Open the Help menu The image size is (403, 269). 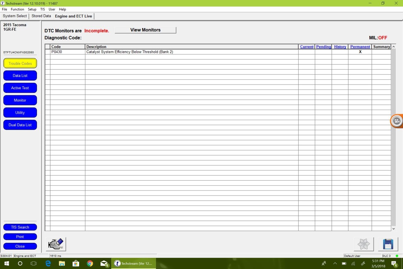62,9
